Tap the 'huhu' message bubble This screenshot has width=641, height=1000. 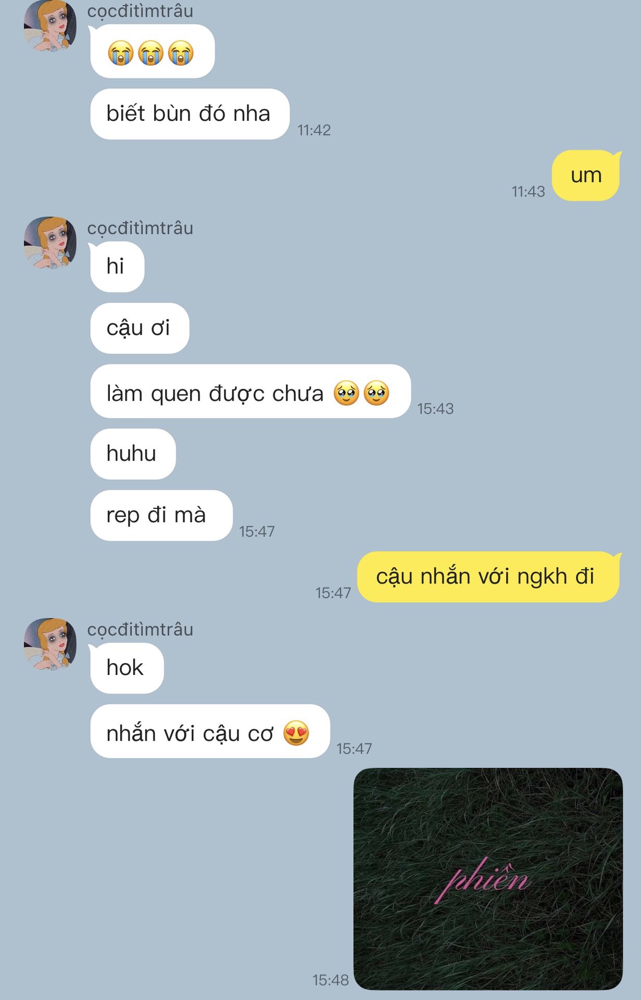[x=133, y=454]
